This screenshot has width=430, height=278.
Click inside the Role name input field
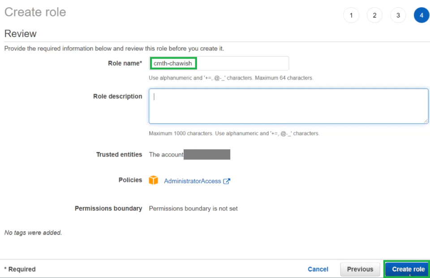[x=219, y=63]
